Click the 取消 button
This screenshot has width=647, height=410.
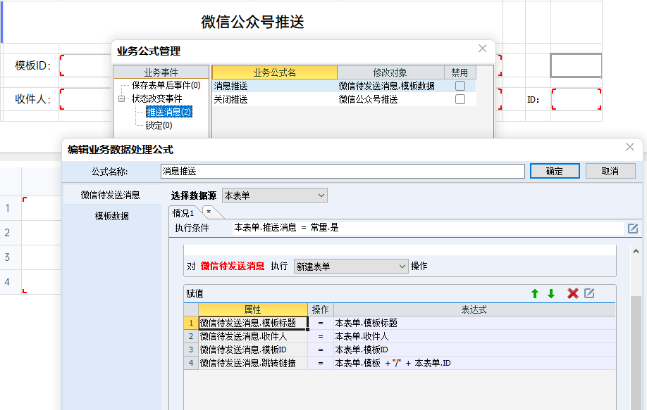click(x=610, y=171)
